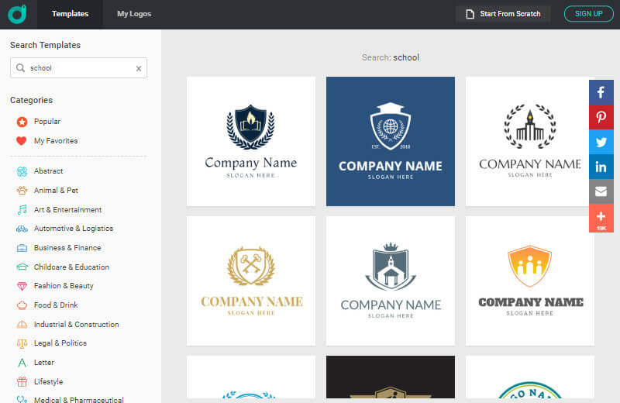Choose Art & Entertainment label
The height and width of the screenshot is (403, 620).
[x=67, y=209]
